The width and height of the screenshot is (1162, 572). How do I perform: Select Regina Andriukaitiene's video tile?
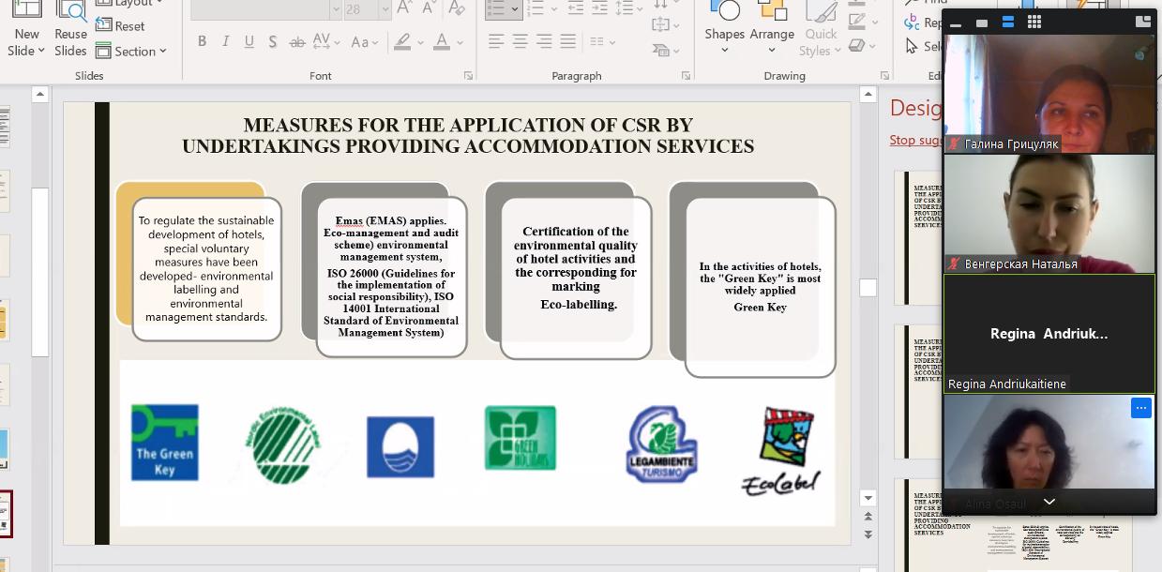1049,333
